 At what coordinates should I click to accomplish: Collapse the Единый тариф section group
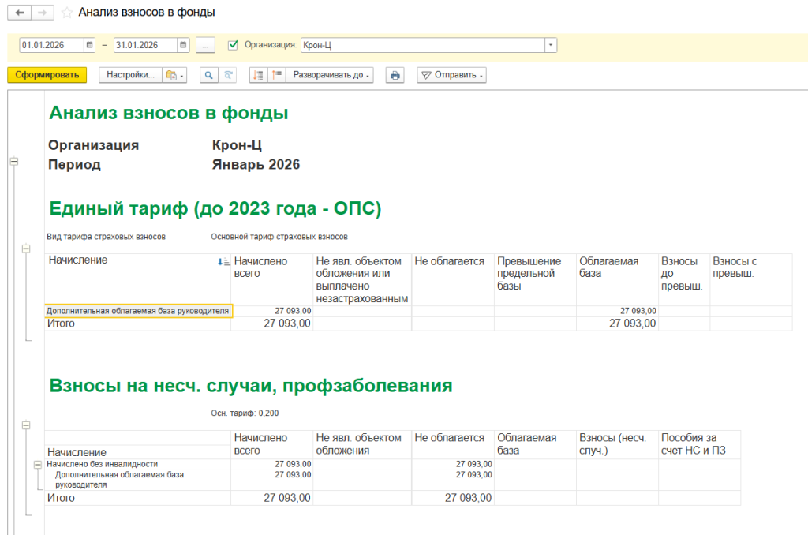[25, 249]
